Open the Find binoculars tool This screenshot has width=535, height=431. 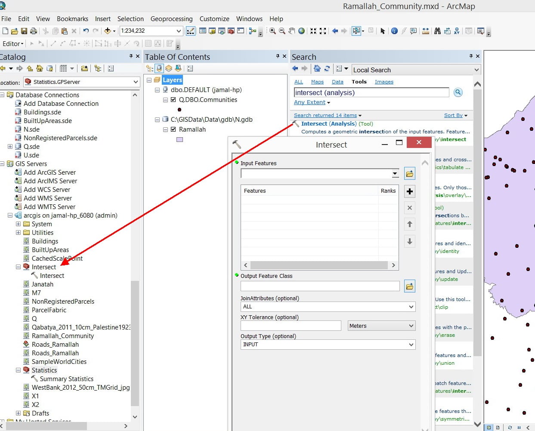pyautogui.click(x=437, y=31)
